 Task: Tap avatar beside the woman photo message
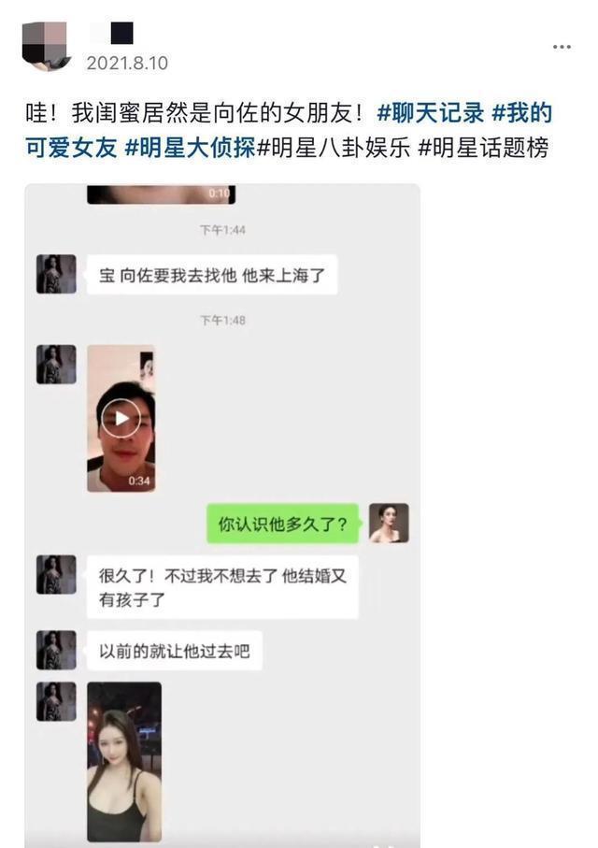click(x=56, y=701)
